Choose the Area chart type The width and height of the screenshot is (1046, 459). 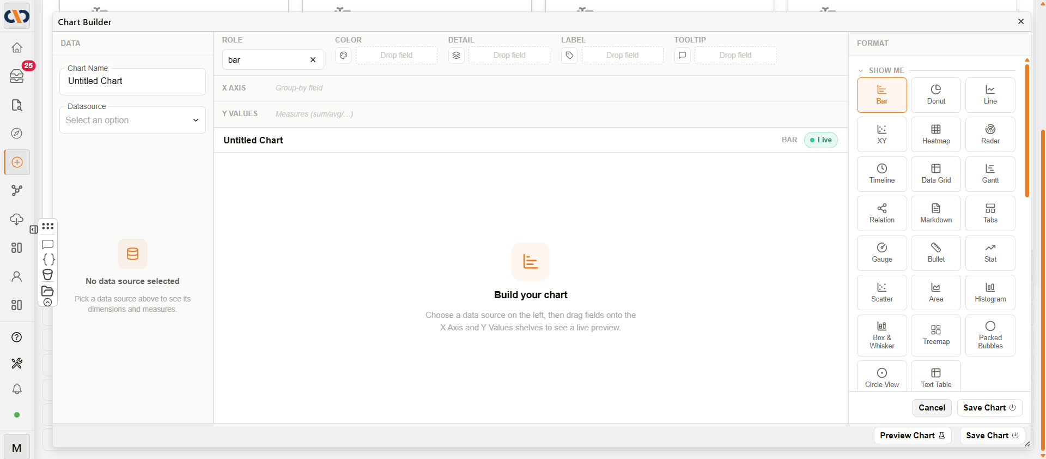click(935, 292)
